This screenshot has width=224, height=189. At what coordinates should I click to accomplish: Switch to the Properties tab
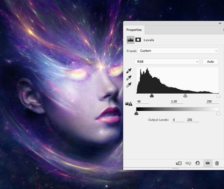(134, 30)
